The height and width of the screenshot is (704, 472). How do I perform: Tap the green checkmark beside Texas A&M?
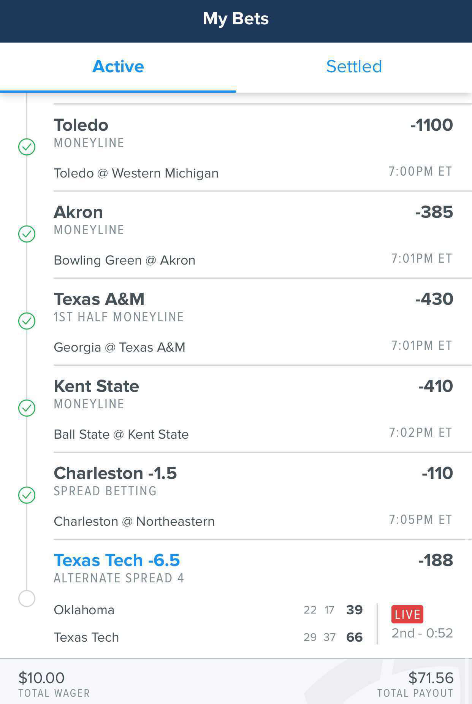27,321
